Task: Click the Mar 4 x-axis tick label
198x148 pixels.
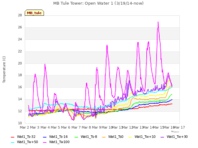Action: [45, 127]
